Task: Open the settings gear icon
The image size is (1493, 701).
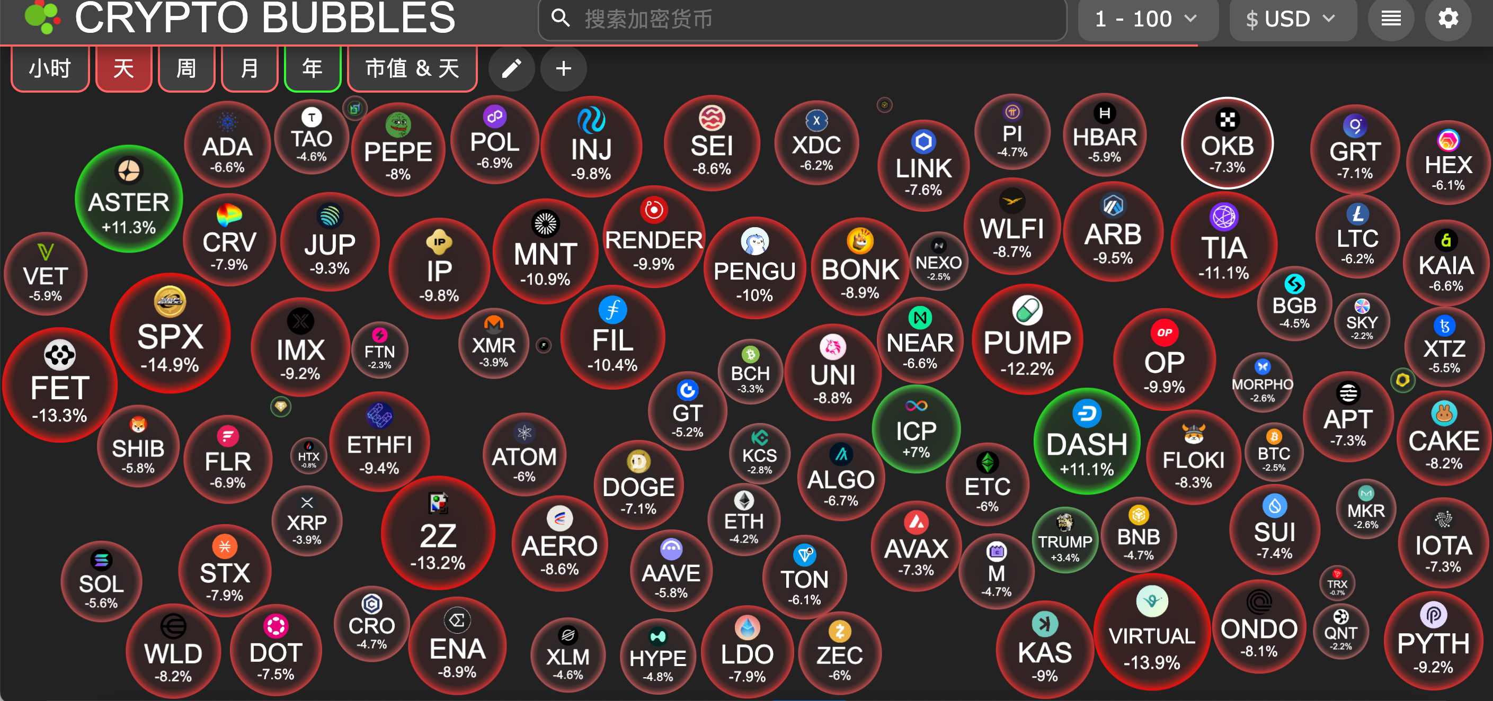Action: 1448,19
